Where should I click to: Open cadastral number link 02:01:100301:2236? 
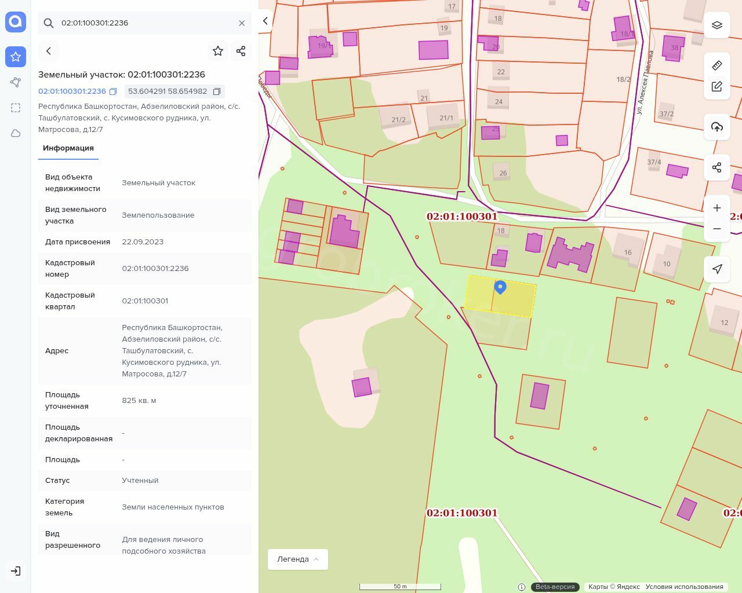click(x=72, y=91)
